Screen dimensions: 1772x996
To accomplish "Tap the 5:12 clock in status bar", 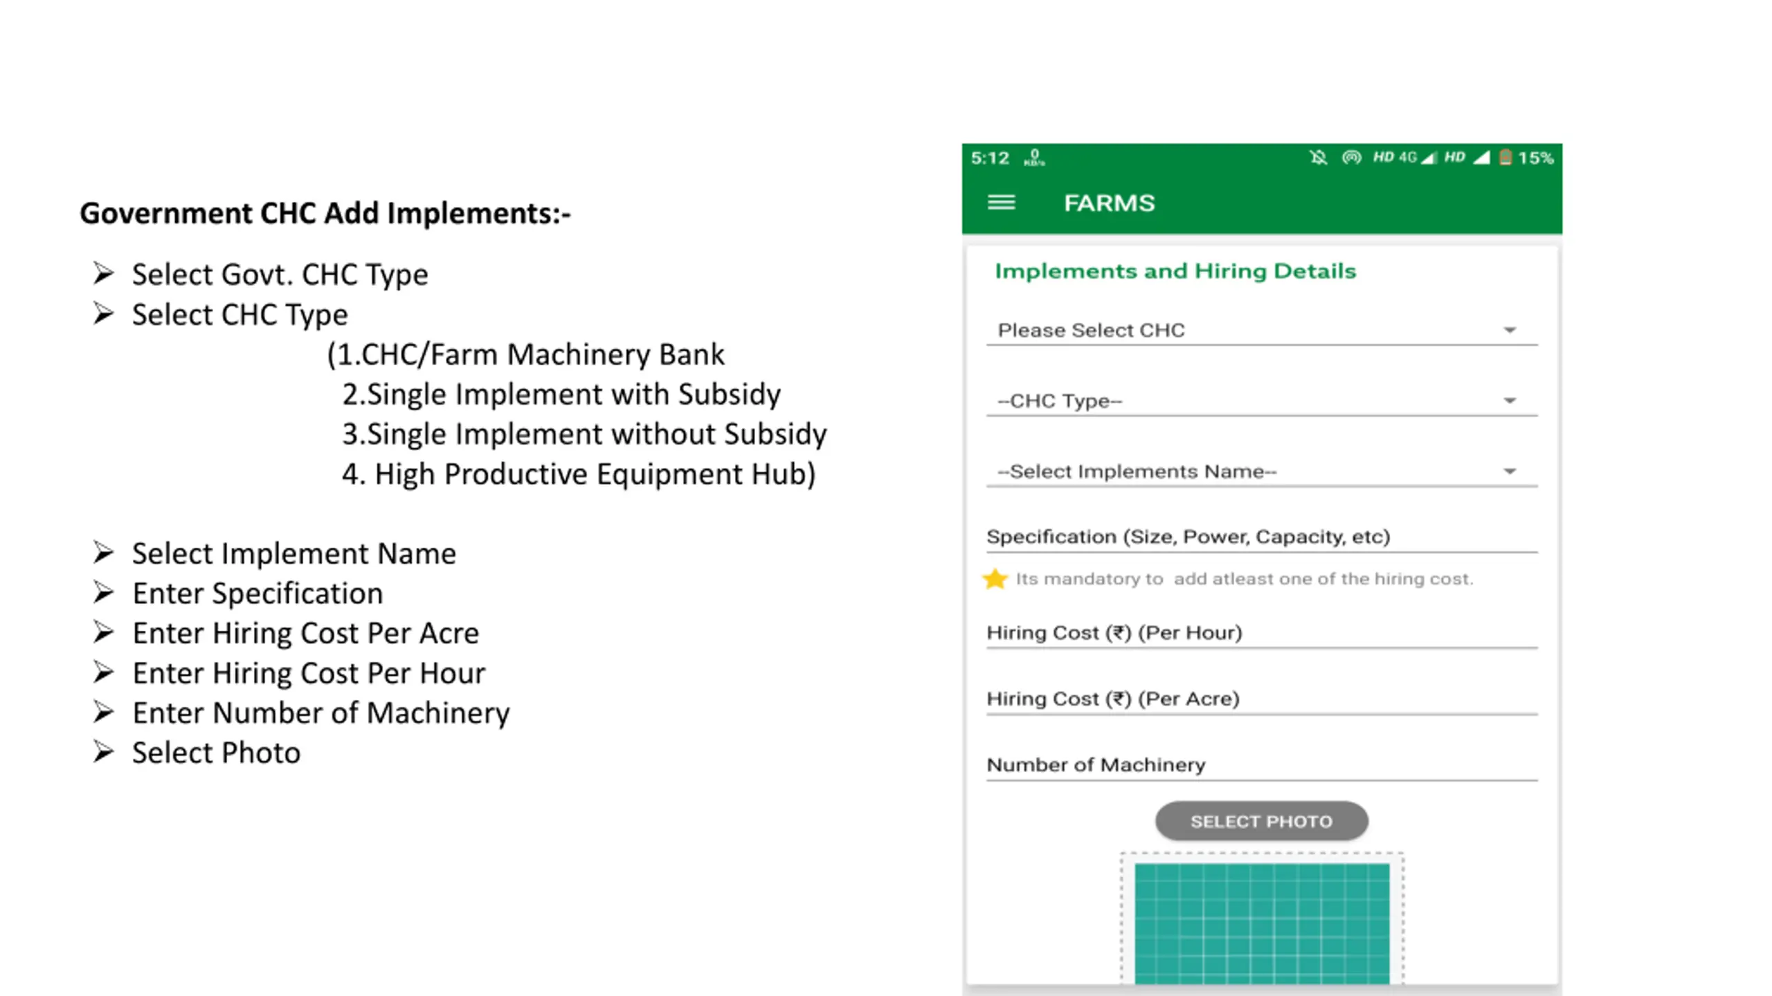I will click(x=990, y=158).
